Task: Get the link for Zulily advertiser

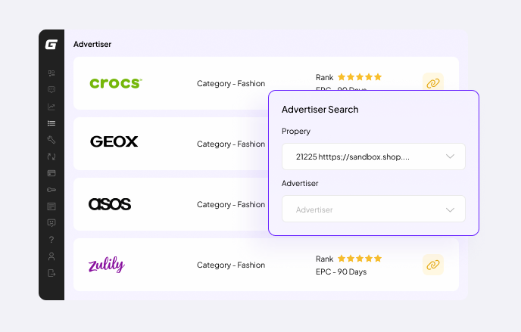Action: coord(433,265)
